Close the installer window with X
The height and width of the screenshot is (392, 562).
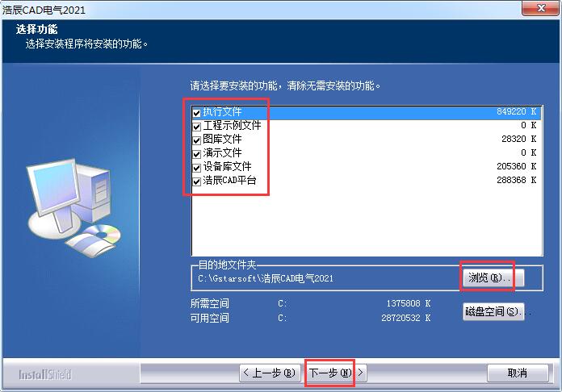541,8
